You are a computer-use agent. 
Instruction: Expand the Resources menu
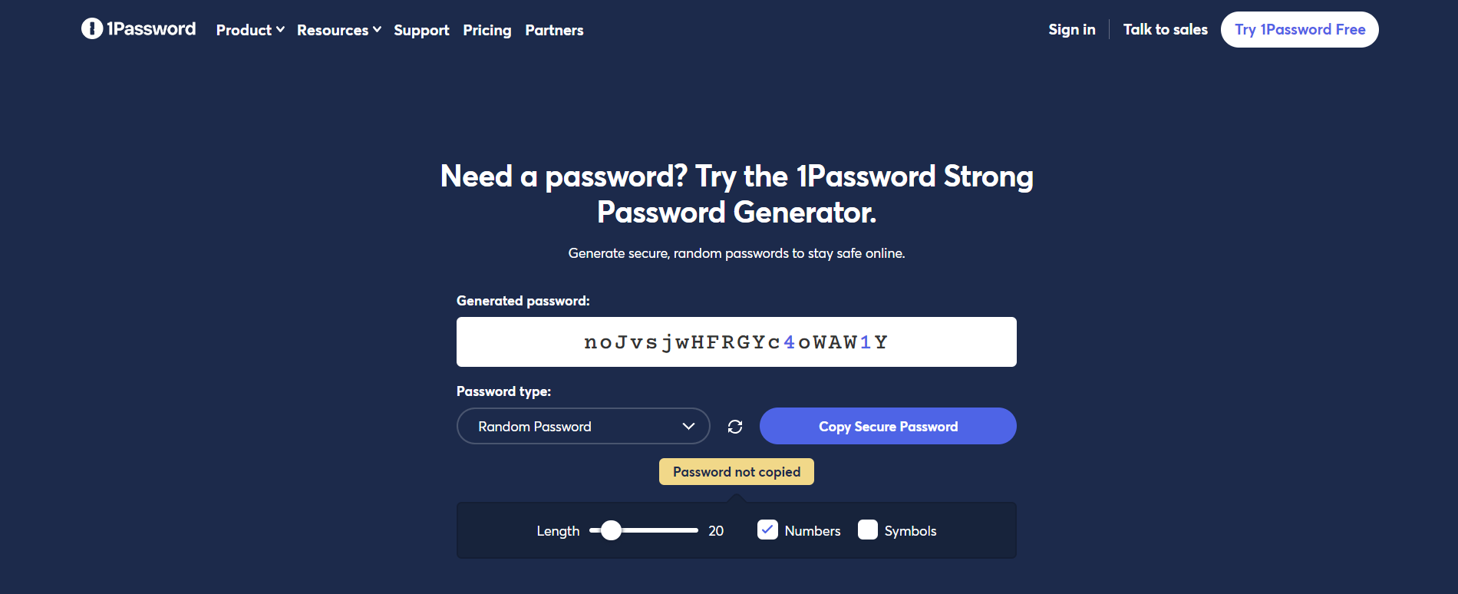coord(333,30)
